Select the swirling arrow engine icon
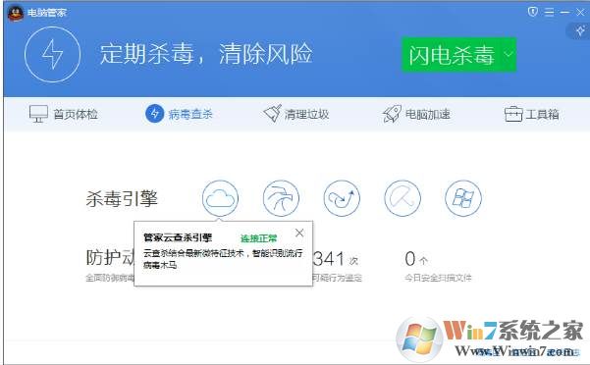 coord(342,198)
